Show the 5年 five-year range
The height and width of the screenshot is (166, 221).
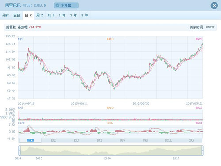[85, 15]
